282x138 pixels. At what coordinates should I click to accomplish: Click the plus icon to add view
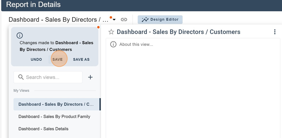(90, 77)
